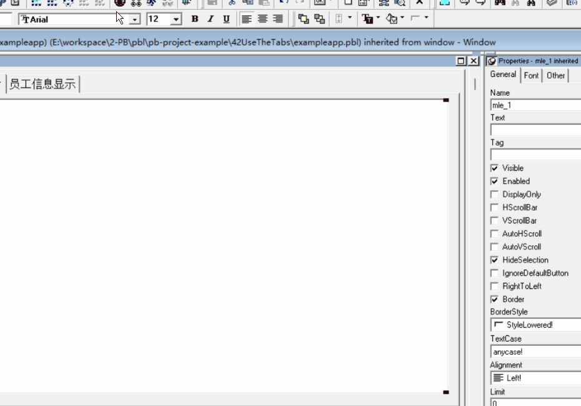Image resolution: width=581 pixels, height=406 pixels.
Task: Enable IgnoreDefaultButton
Action: point(494,273)
